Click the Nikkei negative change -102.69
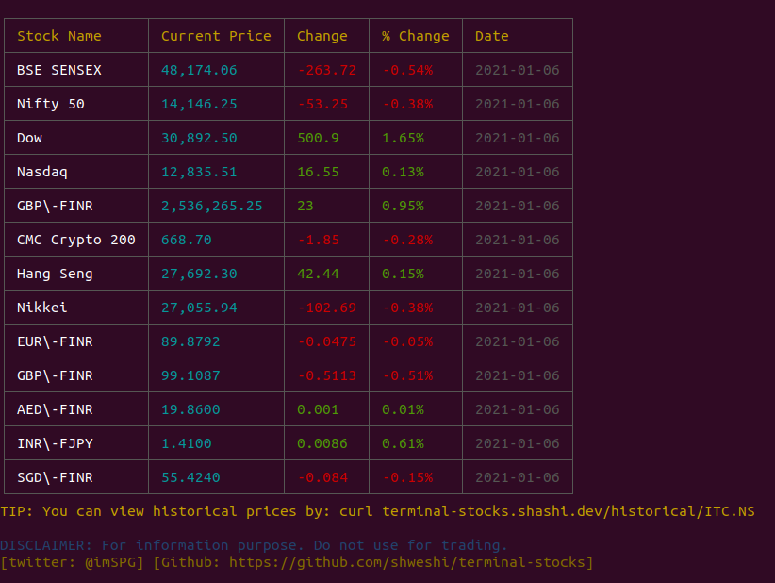 point(326,307)
